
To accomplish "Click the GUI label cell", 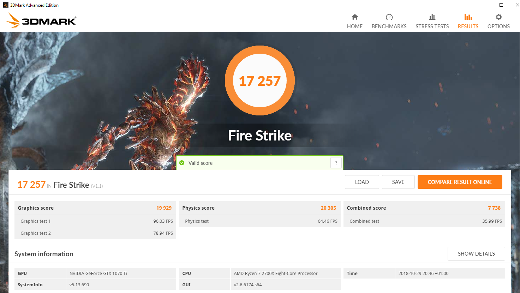I will tap(205, 285).
